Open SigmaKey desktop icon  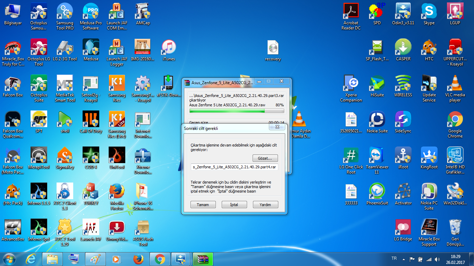click(65, 158)
